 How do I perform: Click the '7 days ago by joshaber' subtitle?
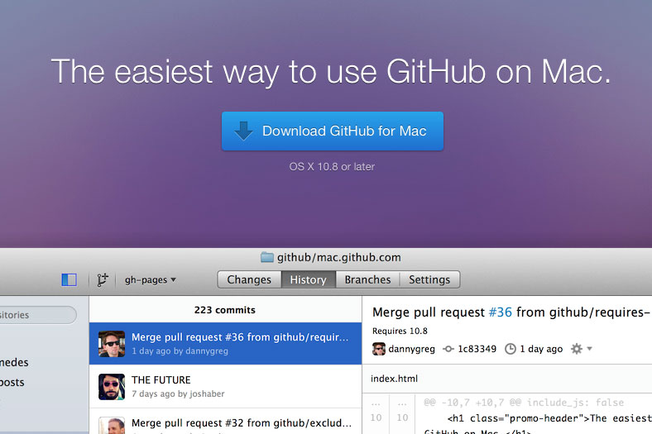(x=178, y=393)
